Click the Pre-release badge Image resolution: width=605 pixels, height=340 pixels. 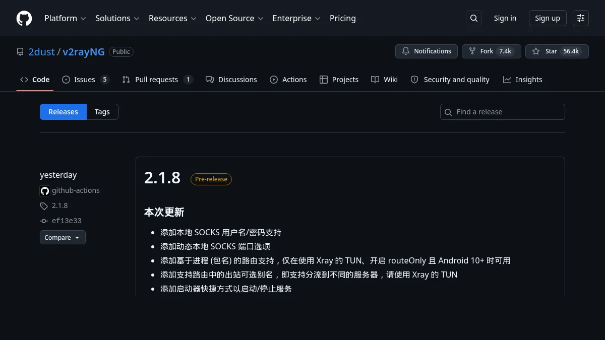[211, 179]
